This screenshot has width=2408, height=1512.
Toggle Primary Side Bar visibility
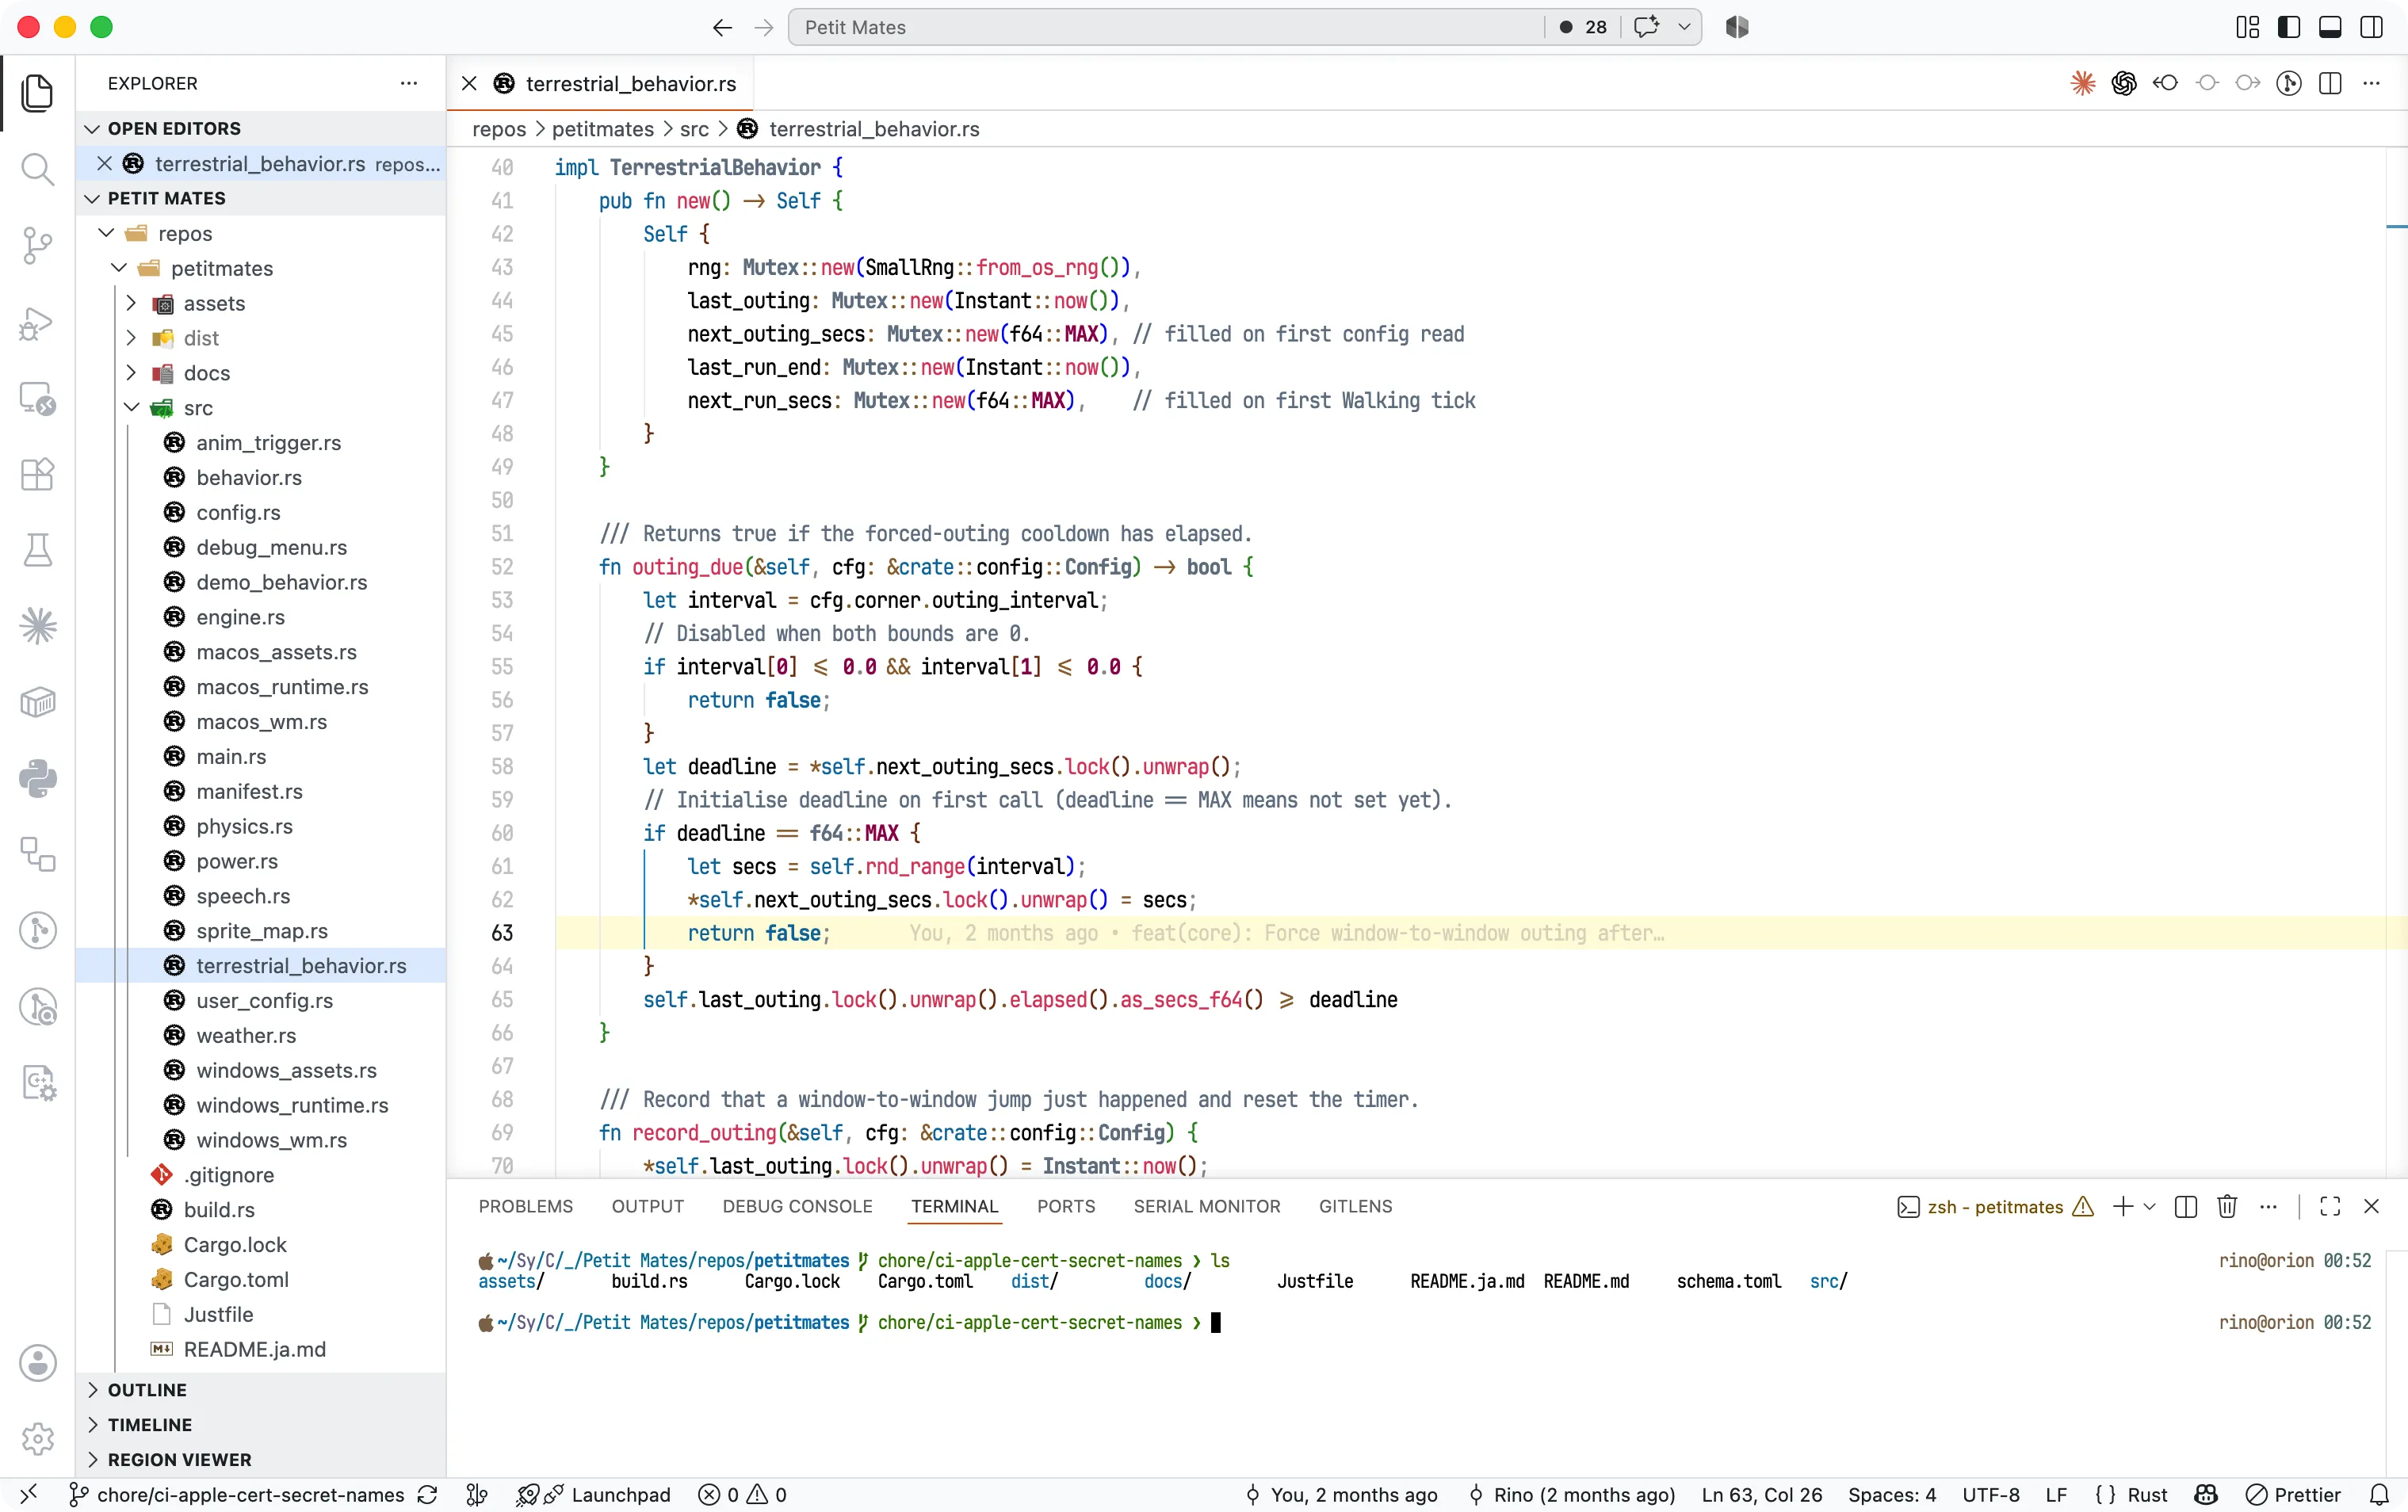(2289, 27)
